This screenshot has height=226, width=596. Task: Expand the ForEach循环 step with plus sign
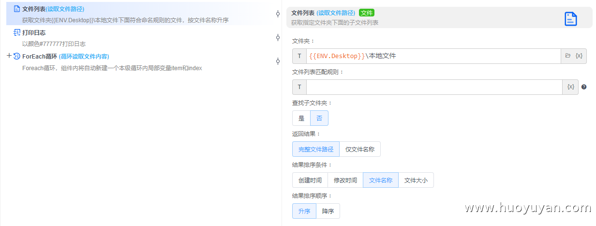click(x=9, y=56)
